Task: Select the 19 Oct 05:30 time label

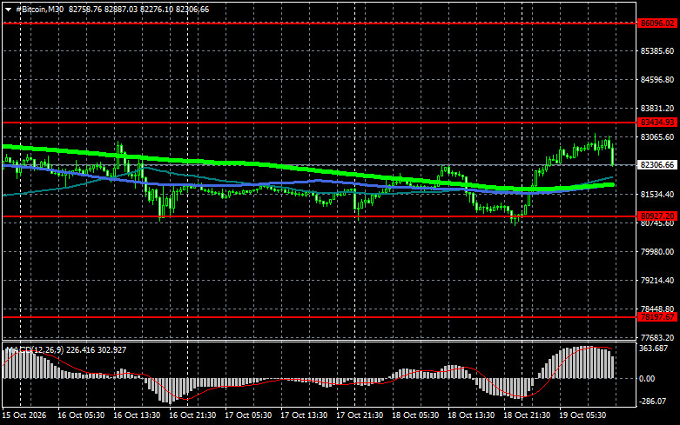Action: tap(582, 415)
